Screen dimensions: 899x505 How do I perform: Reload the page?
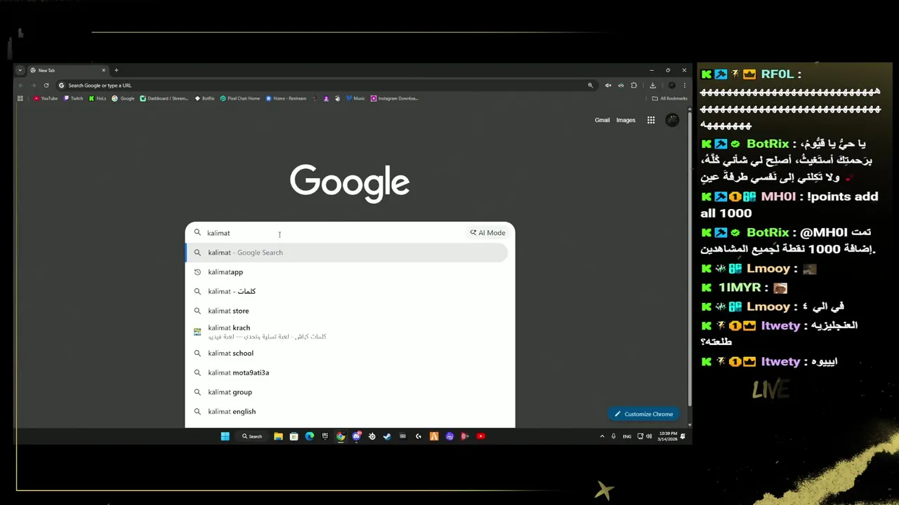[46, 86]
